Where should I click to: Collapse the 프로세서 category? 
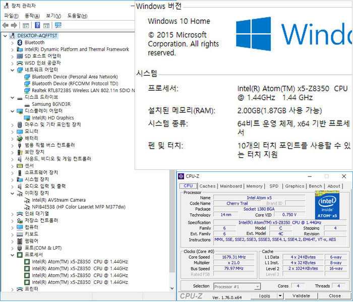point(13,255)
